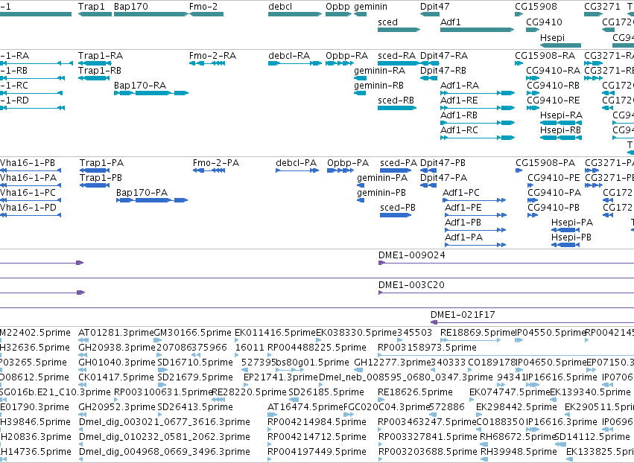The width and height of the screenshot is (634, 463).
Task: Click the Hsepi-RB transcript label
Action: pos(560,130)
